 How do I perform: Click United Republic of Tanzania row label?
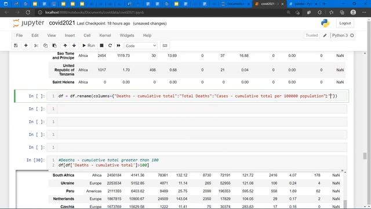64,70
